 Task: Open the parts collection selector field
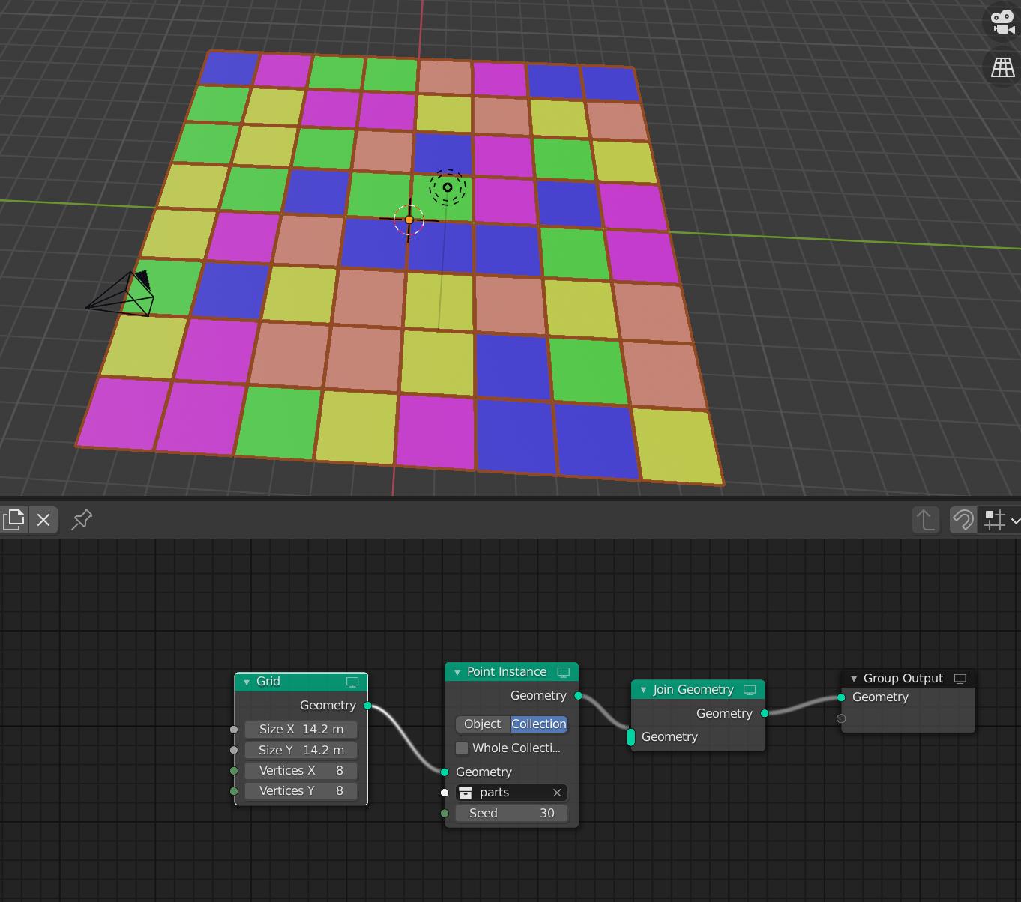point(511,793)
